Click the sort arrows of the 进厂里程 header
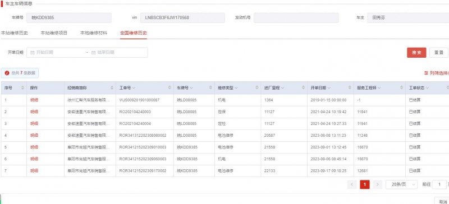This screenshot has width=449, height=204. pyautogui.click(x=303, y=88)
